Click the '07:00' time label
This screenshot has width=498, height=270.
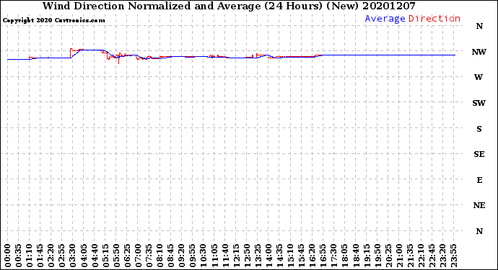(x=138, y=256)
